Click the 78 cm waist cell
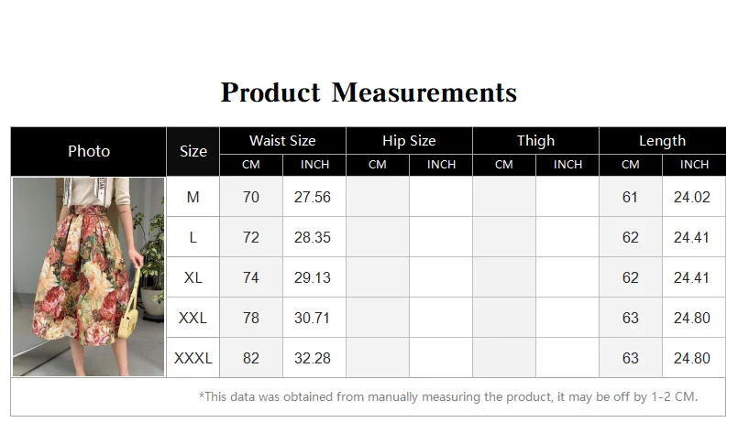738x444 pixels. 251,318
